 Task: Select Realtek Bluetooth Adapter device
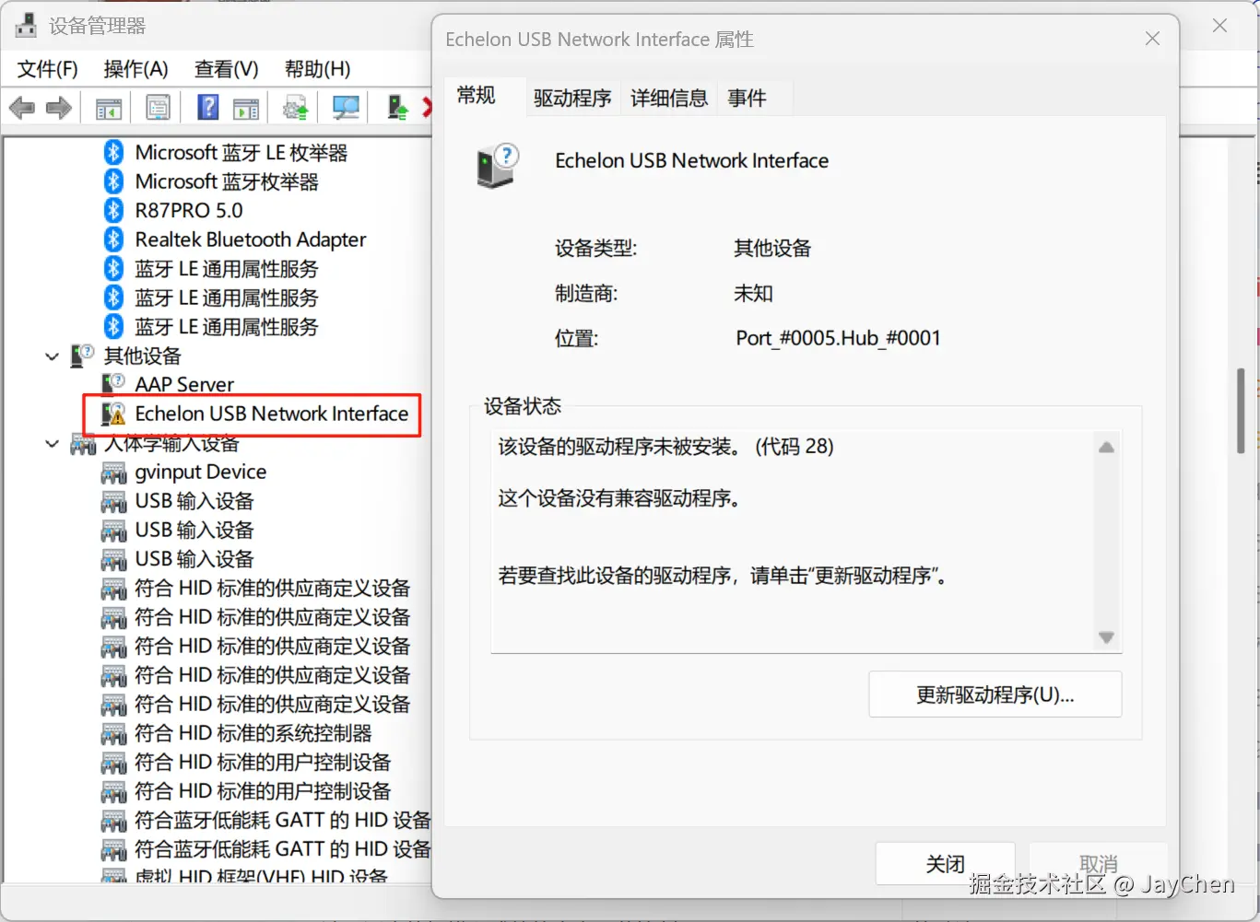(250, 239)
